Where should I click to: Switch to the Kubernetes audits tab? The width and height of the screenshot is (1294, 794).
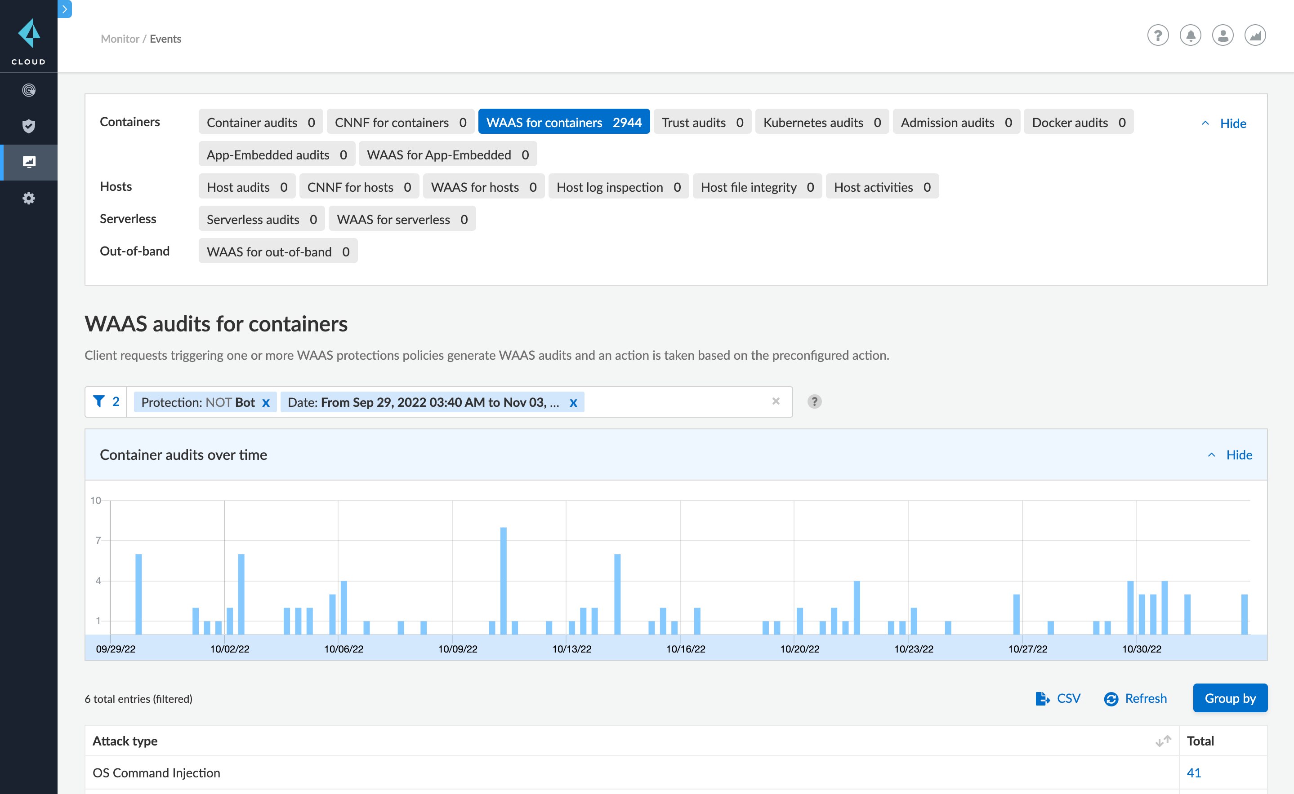click(x=821, y=122)
